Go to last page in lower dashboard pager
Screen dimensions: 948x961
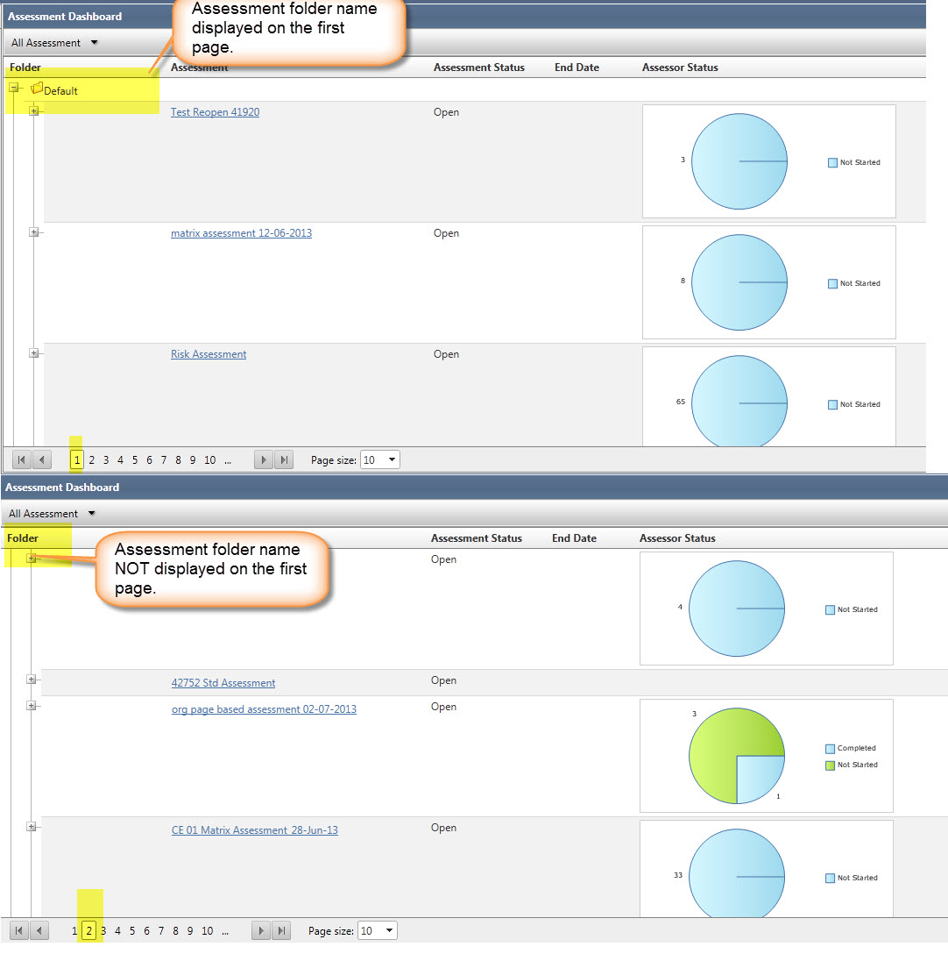pyautogui.click(x=281, y=930)
